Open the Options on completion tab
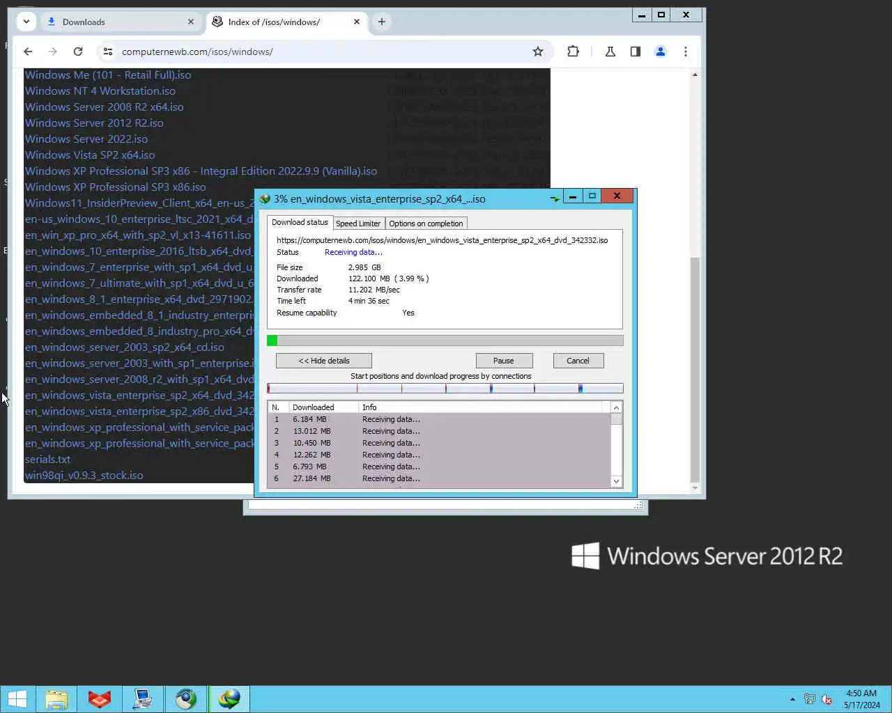 click(x=426, y=224)
